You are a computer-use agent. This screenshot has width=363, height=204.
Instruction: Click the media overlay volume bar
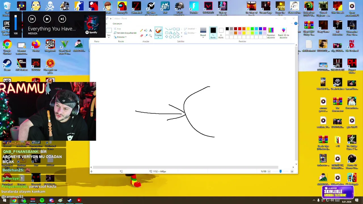16,22
